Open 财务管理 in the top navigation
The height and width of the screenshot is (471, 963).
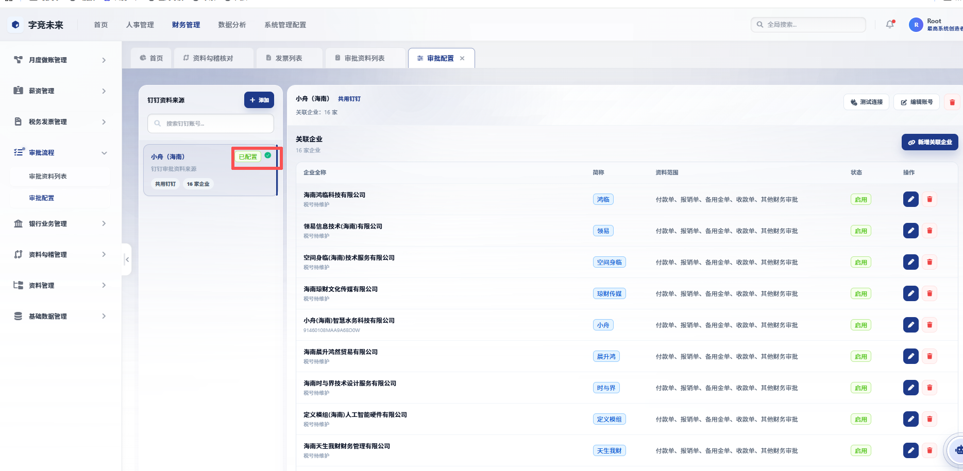pyautogui.click(x=186, y=25)
